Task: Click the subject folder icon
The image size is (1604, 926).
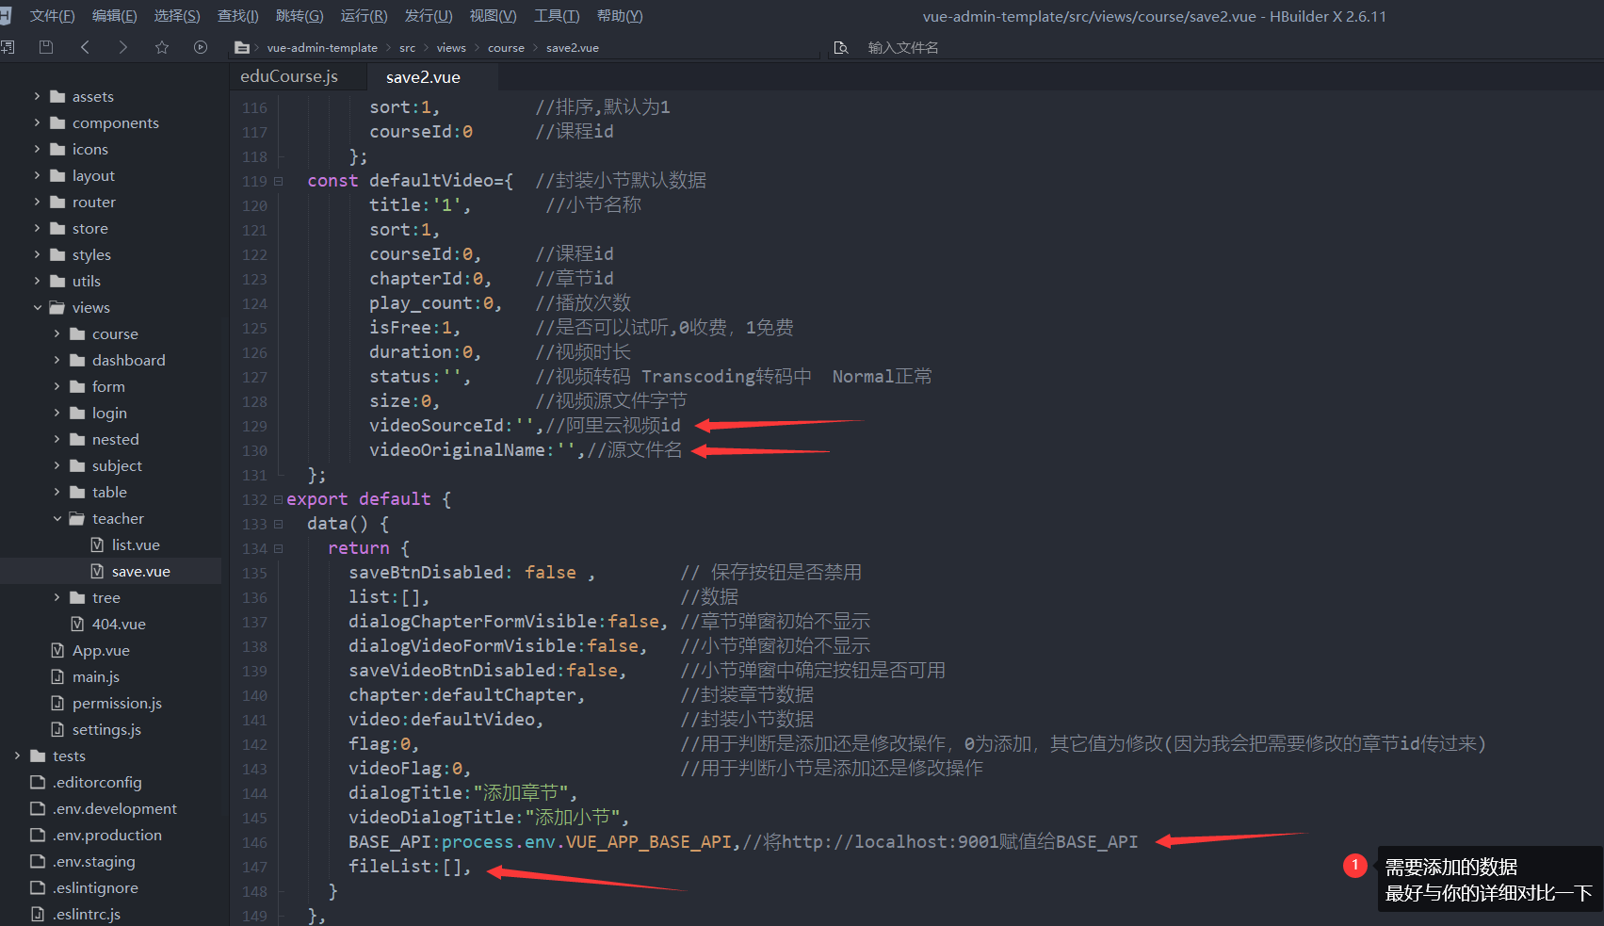Action: point(77,465)
